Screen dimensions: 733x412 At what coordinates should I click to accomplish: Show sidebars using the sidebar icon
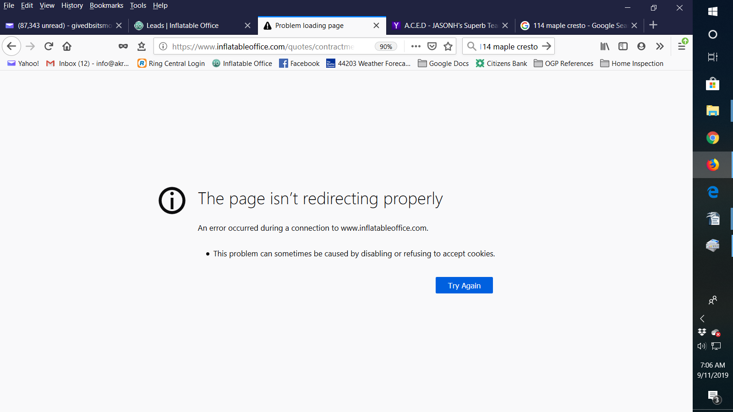(623, 46)
